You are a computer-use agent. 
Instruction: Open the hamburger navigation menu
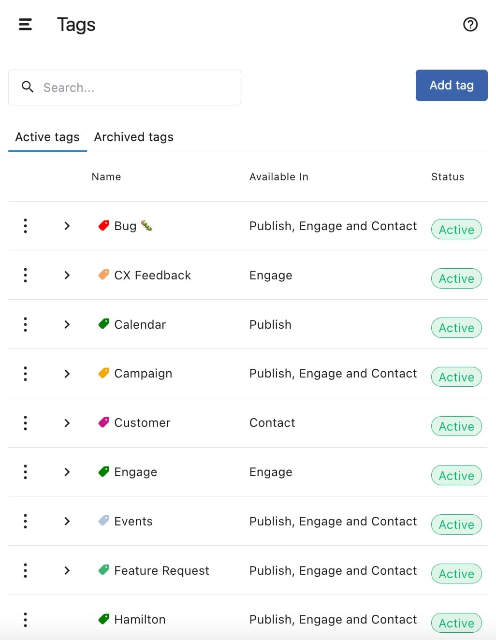[x=25, y=25]
